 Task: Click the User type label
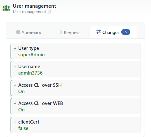coord(28,48)
